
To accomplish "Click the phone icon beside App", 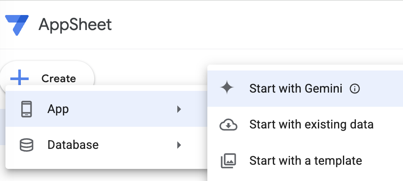I will tap(26, 109).
